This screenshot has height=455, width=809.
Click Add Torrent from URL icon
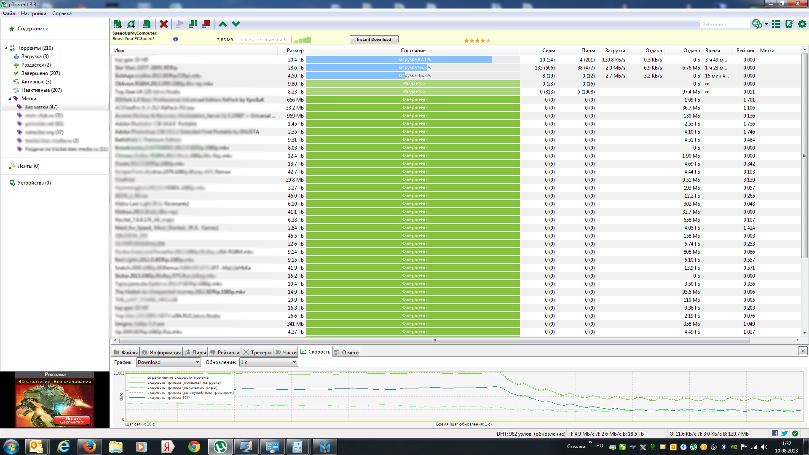(131, 24)
